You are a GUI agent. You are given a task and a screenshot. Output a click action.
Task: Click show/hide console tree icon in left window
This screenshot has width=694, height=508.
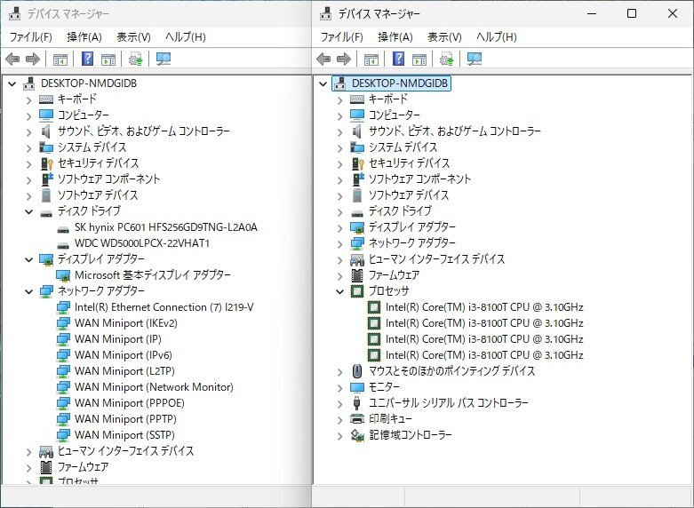(x=60, y=60)
